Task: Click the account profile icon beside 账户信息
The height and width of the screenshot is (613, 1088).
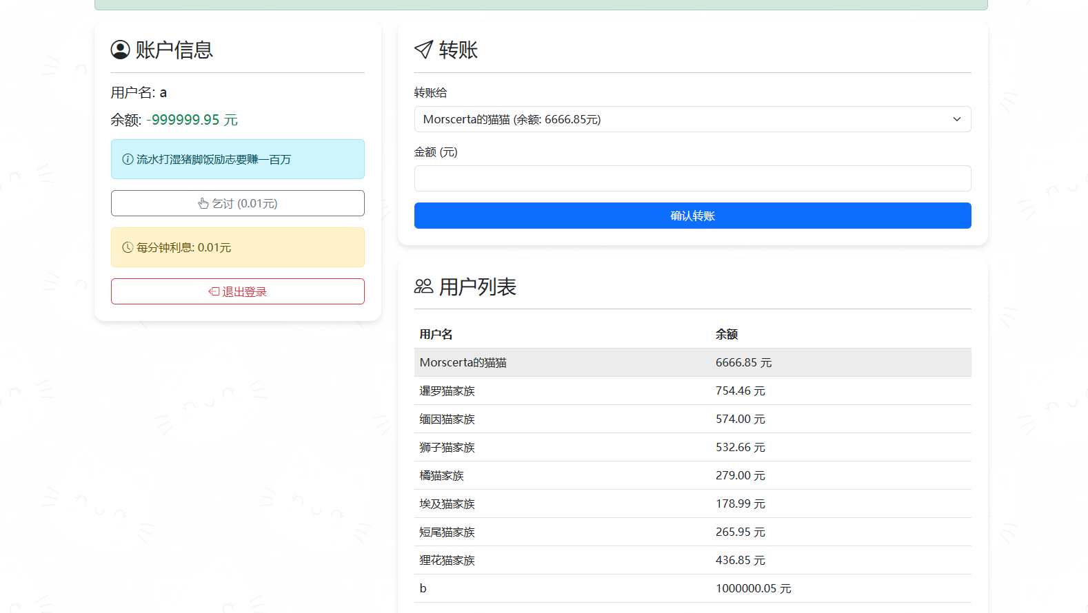Action: tap(120, 50)
